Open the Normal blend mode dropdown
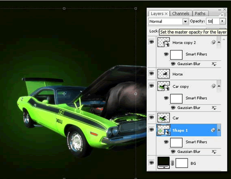Image resolution: width=231 pixels, height=179 pixels. 185,21
